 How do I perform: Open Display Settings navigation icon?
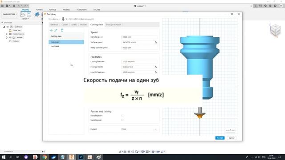(x=143, y=152)
